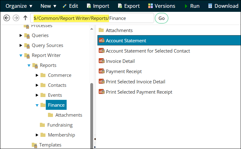Expand the Events folder node

click(x=37, y=95)
